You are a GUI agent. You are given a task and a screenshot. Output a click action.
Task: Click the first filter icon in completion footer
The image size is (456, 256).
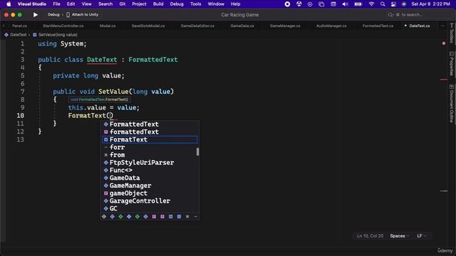pyautogui.click(x=104, y=216)
